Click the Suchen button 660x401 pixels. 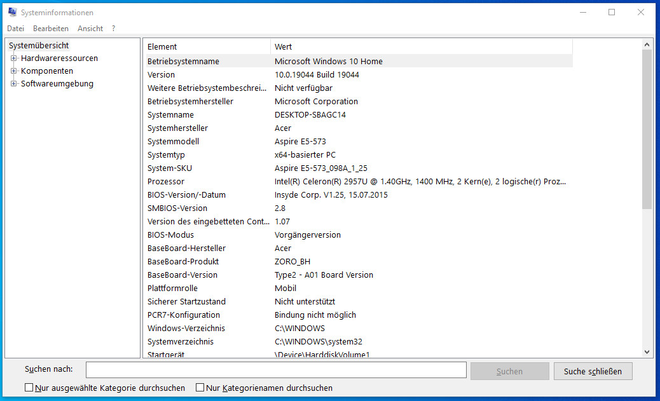[x=509, y=371]
